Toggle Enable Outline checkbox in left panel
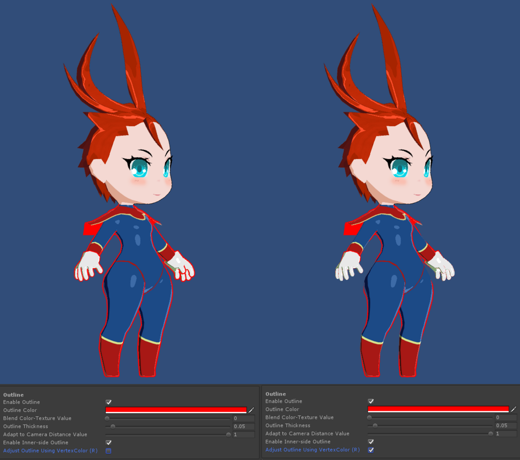Viewport: 520px width, 460px height. [109, 402]
